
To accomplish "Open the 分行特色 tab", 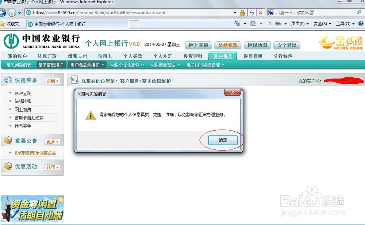I will 283,56.
